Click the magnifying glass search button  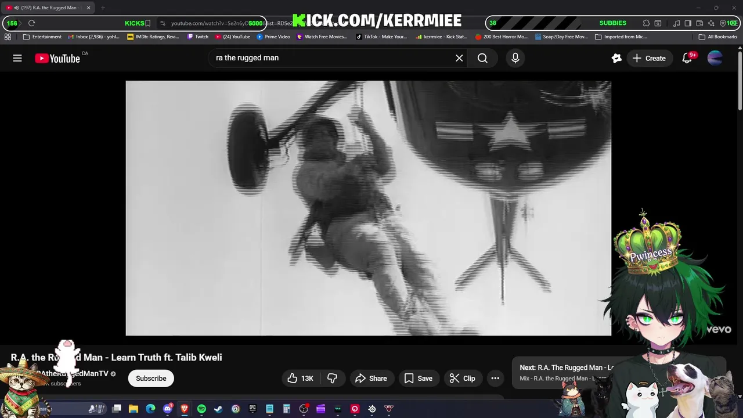pos(482,58)
